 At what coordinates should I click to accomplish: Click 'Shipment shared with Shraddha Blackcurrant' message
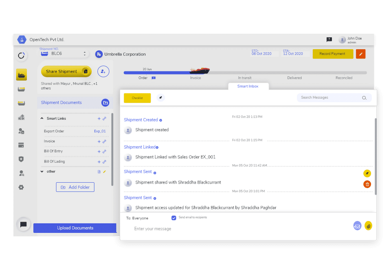point(178,182)
